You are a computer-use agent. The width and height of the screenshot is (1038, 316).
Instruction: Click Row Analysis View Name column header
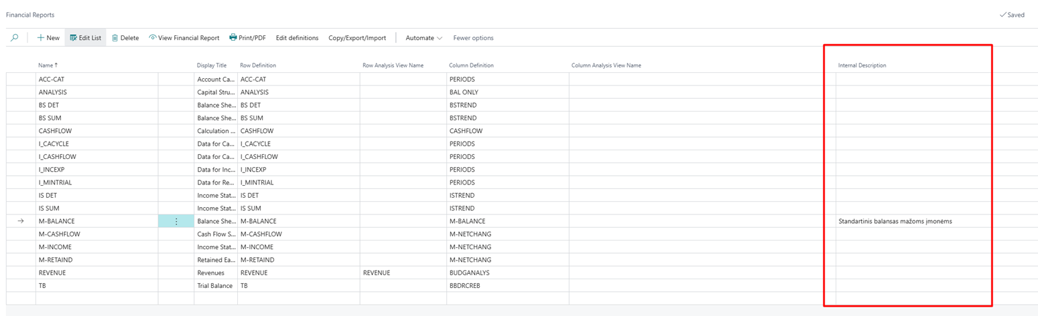(393, 65)
